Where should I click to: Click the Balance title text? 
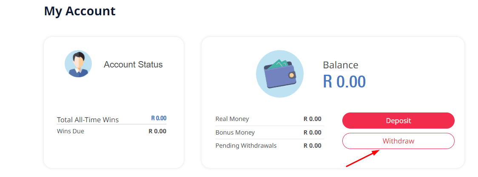[340, 65]
